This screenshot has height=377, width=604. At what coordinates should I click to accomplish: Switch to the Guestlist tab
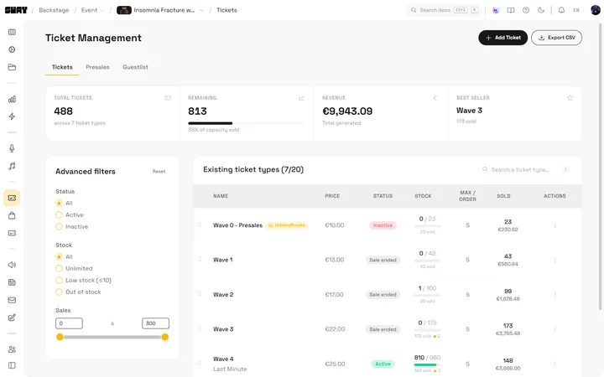[135, 67]
